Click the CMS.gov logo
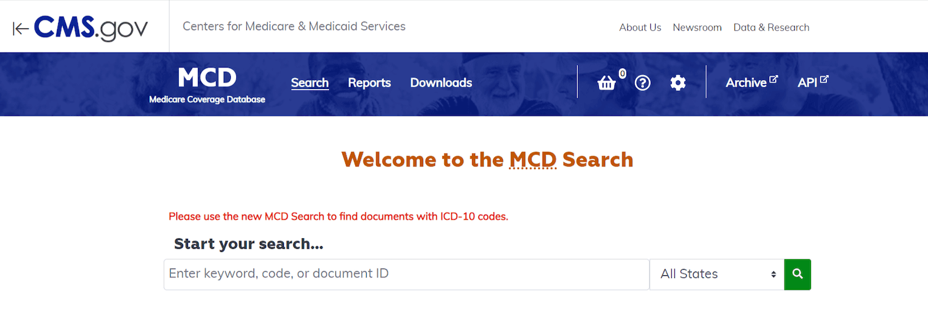Image resolution: width=928 pixels, height=313 pixels. 91,28
